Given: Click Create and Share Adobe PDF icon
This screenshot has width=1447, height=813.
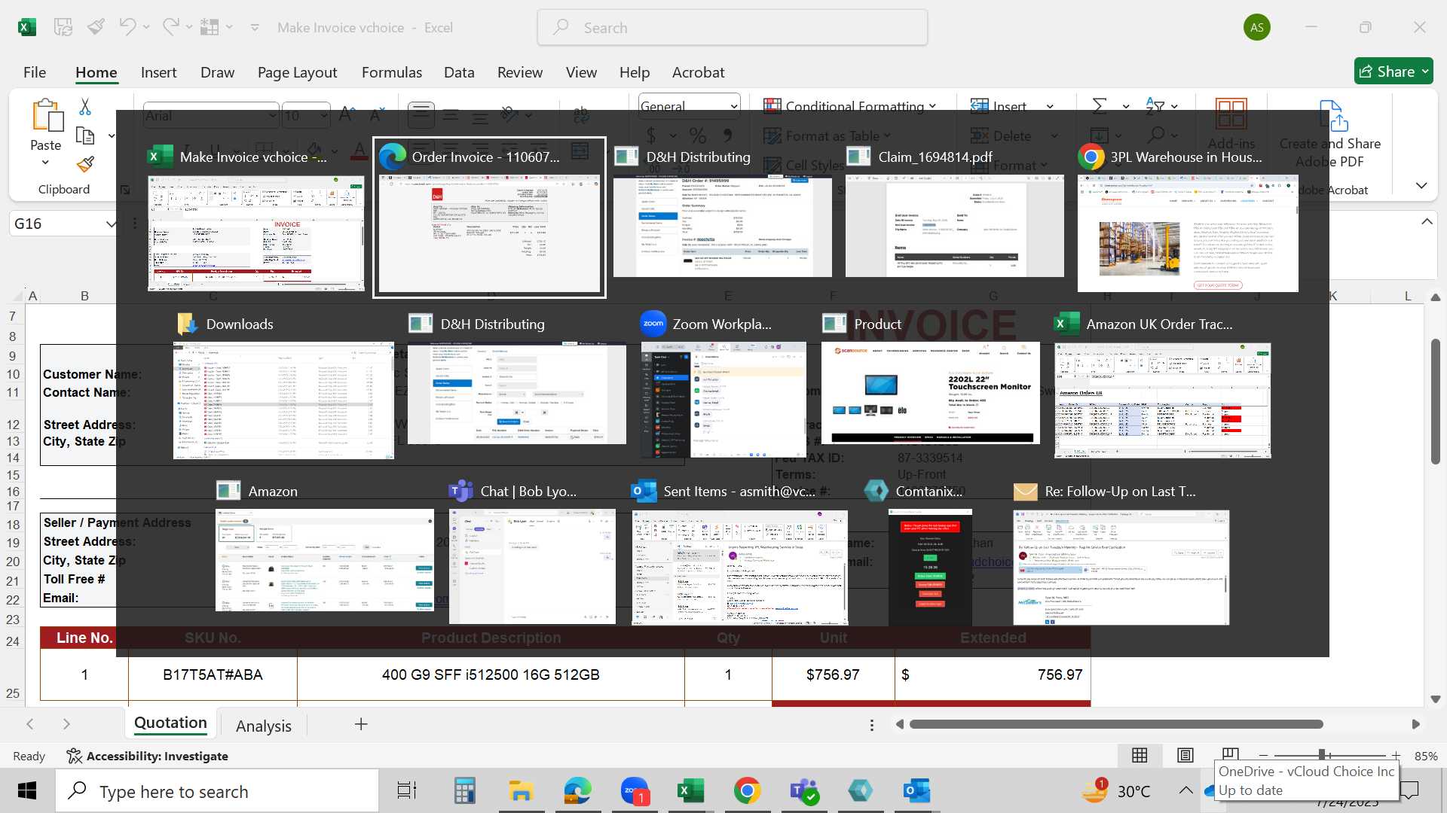Looking at the screenshot, I should click(x=1332, y=115).
